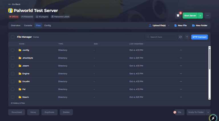Image resolution: width=219 pixels, height=121 pixels.
Task: Open row actions menu for linux64
Action: [x=181, y=81]
